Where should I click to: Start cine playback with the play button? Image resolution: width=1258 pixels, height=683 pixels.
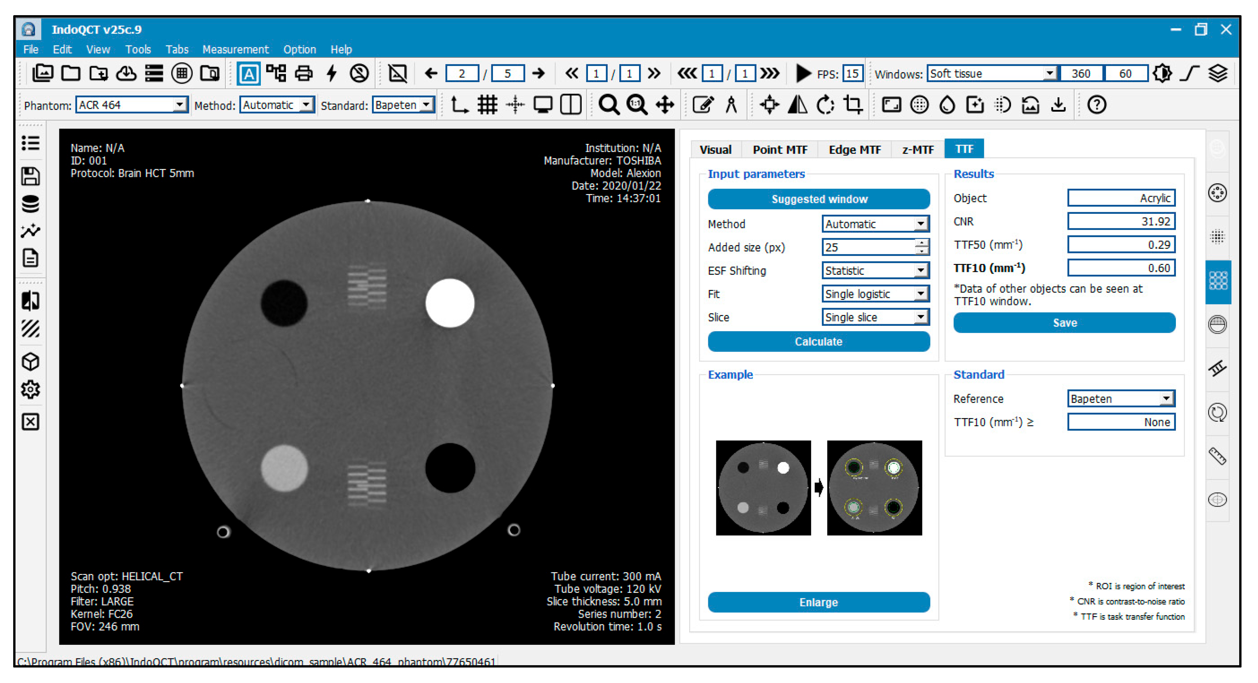click(x=803, y=74)
